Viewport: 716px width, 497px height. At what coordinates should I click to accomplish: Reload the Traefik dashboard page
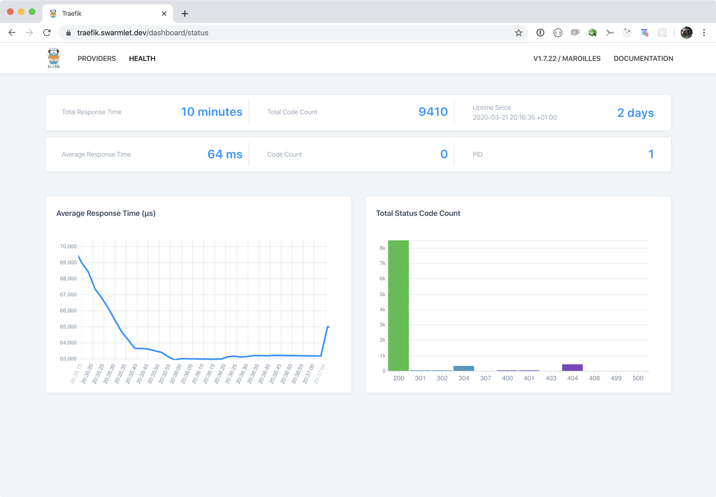(x=47, y=33)
